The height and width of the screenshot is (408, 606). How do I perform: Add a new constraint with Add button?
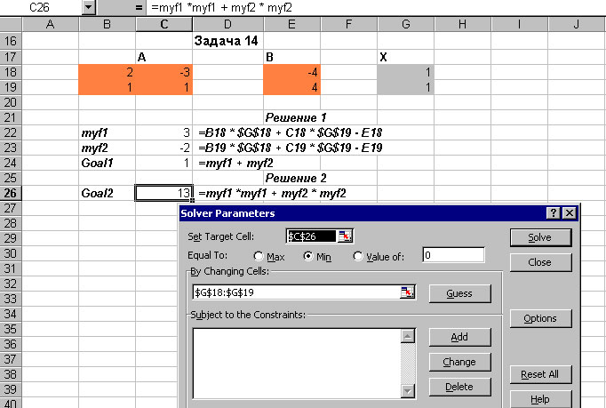(459, 337)
